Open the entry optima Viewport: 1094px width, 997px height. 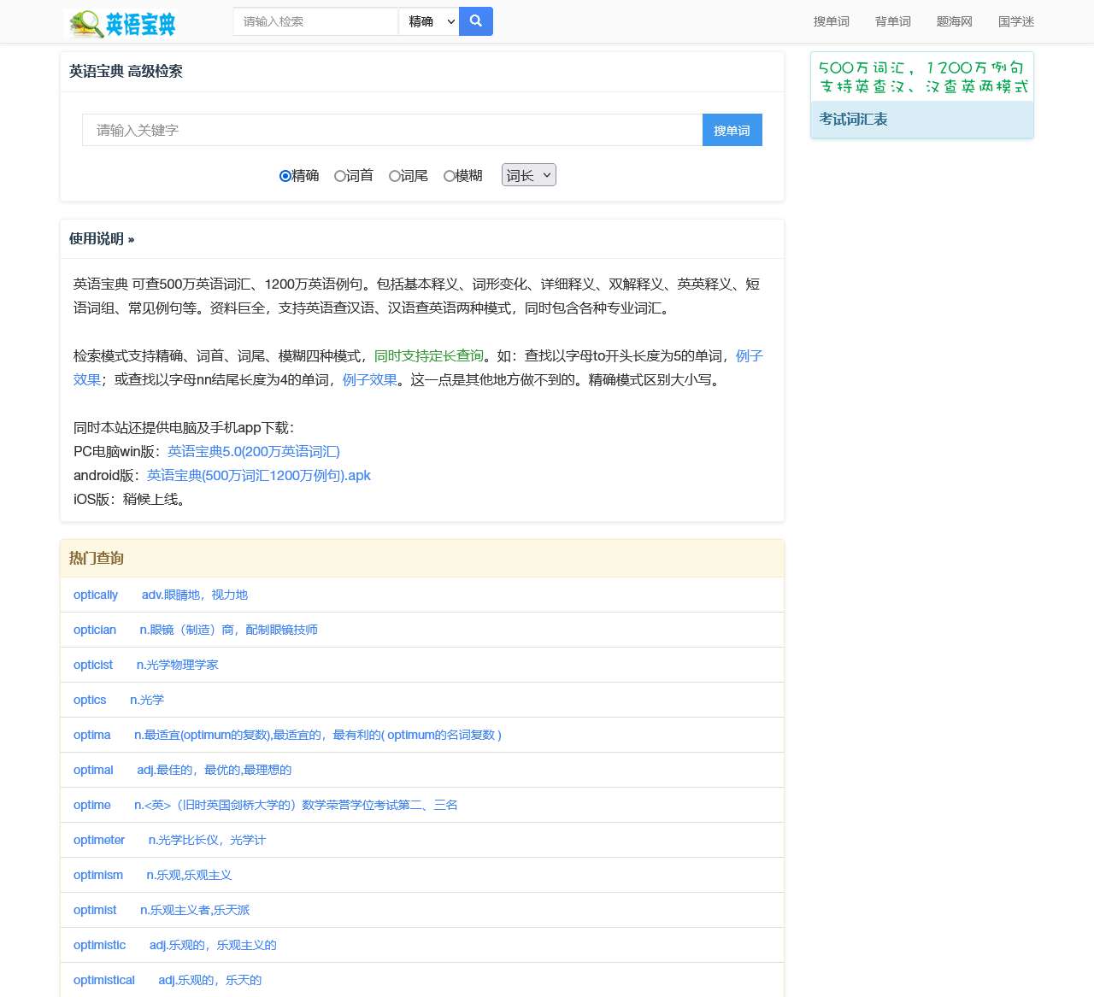point(92,735)
